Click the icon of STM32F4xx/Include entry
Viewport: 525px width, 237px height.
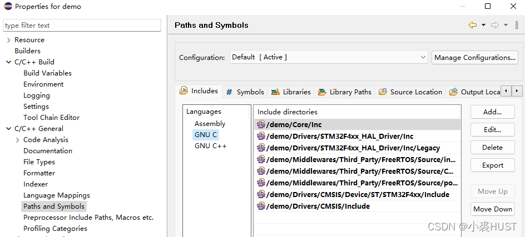click(261, 194)
